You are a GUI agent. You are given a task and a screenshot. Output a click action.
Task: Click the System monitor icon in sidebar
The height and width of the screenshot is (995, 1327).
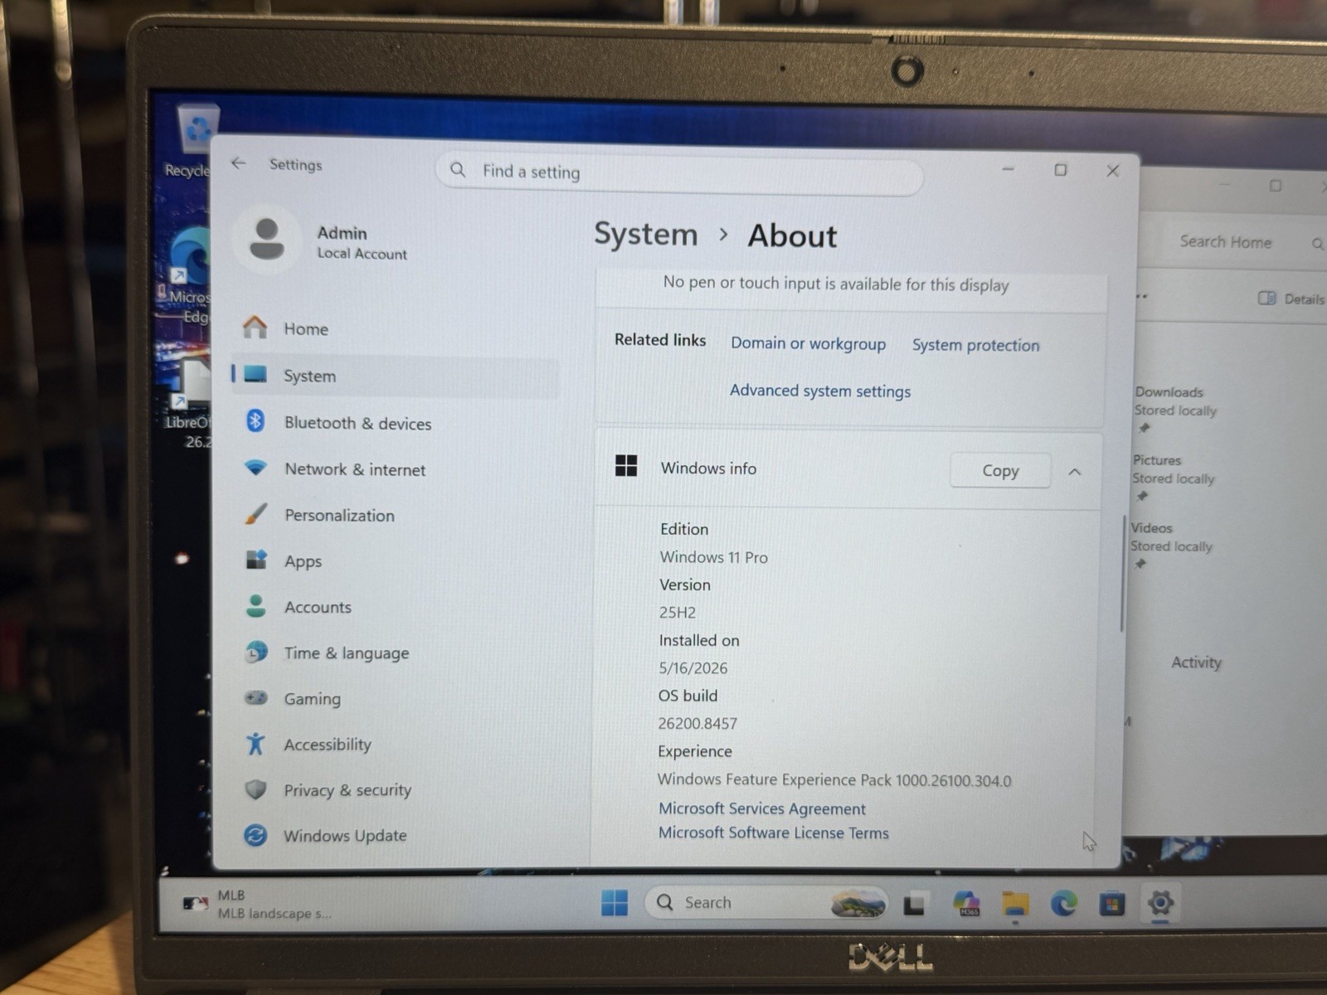point(255,375)
